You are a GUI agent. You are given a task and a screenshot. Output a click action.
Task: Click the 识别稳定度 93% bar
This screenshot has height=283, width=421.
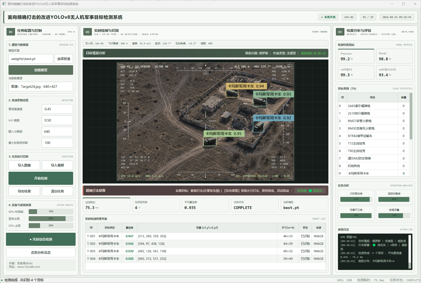tap(356, 199)
